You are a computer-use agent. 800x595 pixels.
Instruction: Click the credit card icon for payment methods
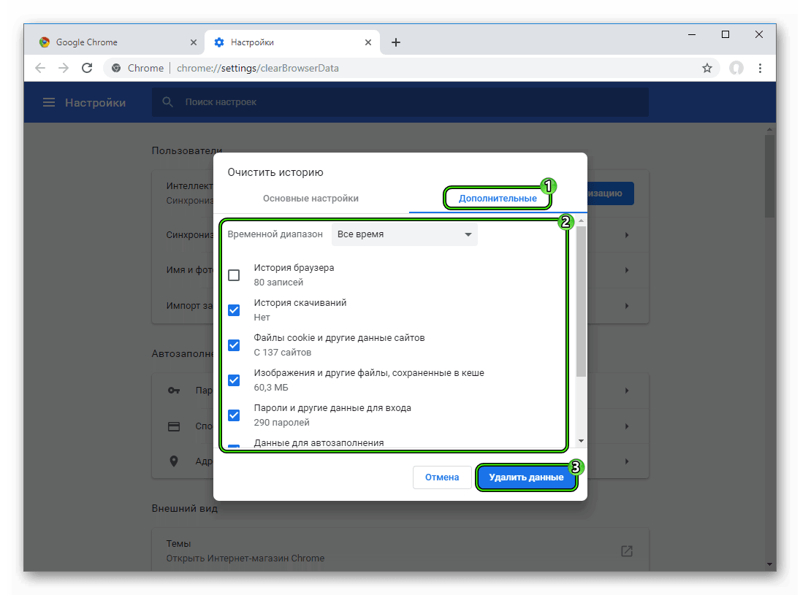[174, 426]
